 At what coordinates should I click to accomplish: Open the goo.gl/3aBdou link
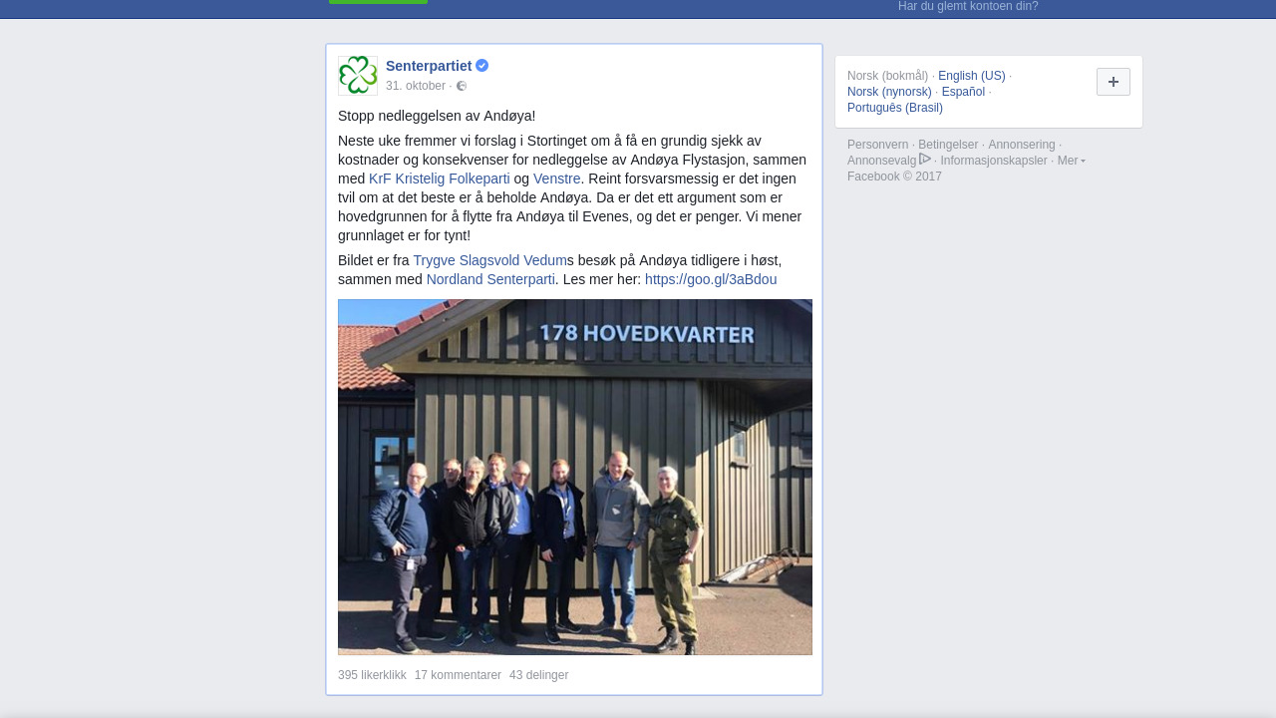tap(711, 279)
